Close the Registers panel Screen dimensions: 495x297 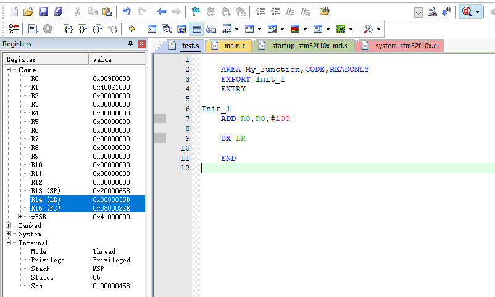[x=142, y=44]
